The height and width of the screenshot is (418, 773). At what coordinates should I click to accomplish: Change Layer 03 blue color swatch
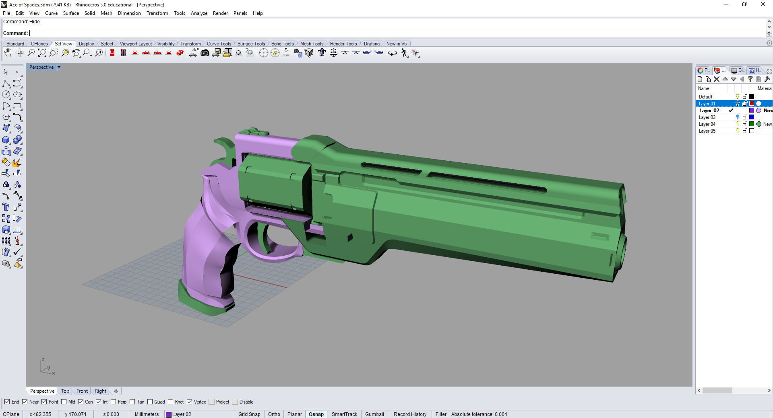click(752, 117)
